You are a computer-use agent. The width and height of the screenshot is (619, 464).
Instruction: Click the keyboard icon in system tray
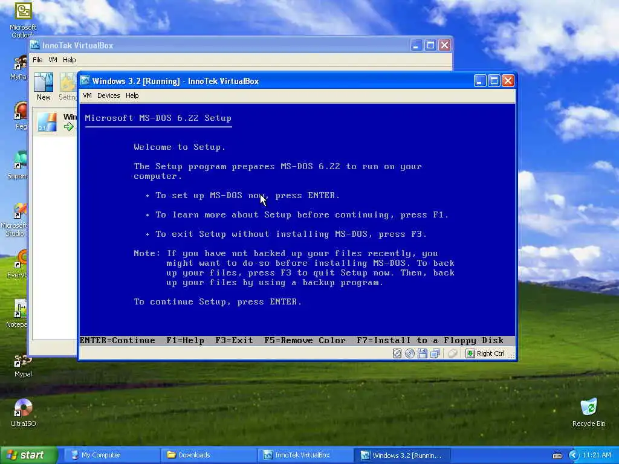click(x=557, y=456)
